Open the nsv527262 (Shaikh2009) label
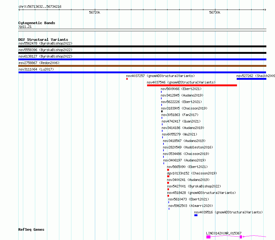This screenshot has width=275, height=240. [256, 76]
